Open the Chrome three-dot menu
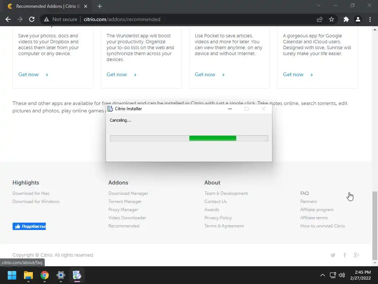Viewport: 378px width, 284px height. [x=370, y=19]
